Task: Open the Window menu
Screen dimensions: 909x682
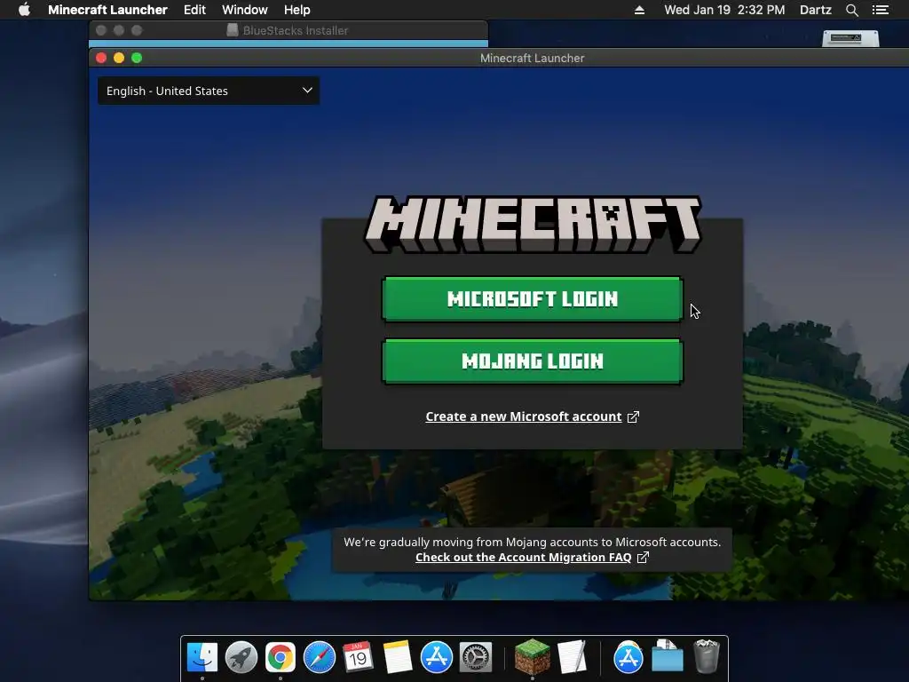Action: pos(245,10)
